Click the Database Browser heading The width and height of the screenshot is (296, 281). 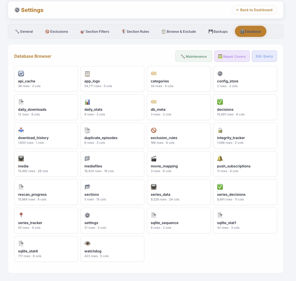(33, 56)
